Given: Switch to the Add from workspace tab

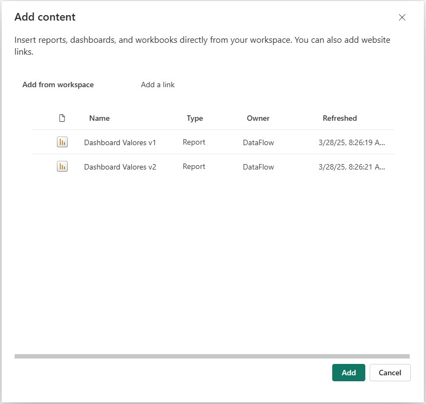Looking at the screenshot, I should coord(58,84).
